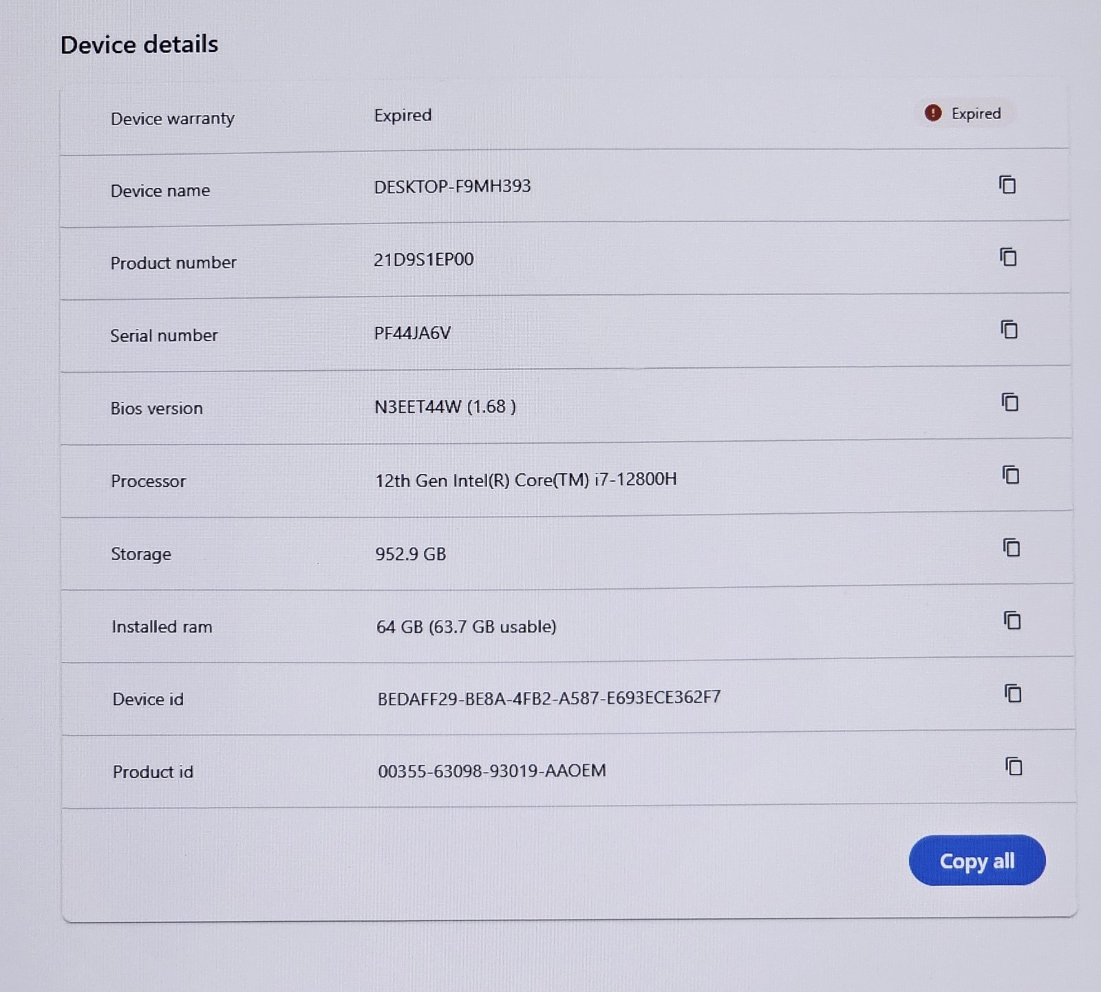This screenshot has height=992, width=1101.
Task: Select the product id 00355-63098-93019-AAOEM
Action: click(491, 770)
